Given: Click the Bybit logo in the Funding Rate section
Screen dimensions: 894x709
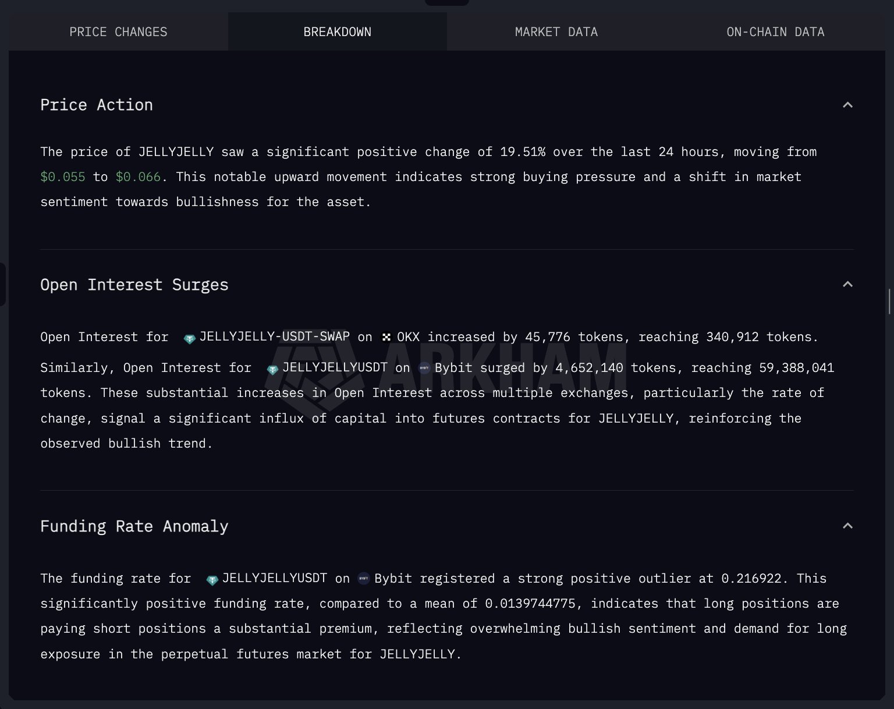Looking at the screenshot, I should pyautogui.click(x=364, y=579).
